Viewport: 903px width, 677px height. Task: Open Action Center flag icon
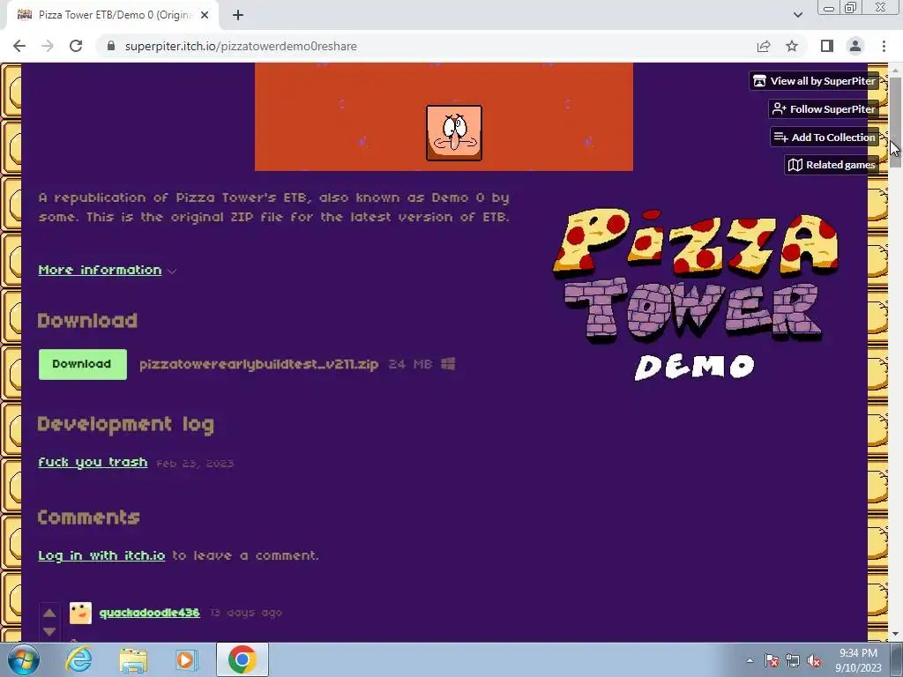[772, 660]
